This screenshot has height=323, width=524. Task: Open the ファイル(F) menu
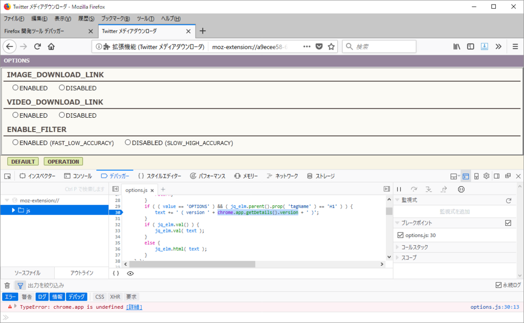[14, 19]
